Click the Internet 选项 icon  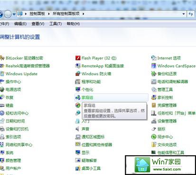pyautogui.click(x=154, y=58)
